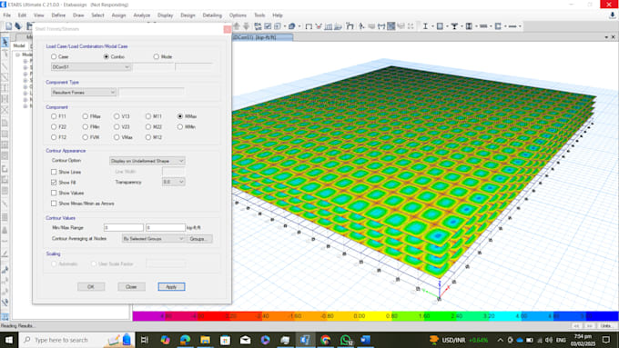Open the Transparency value dropdown
Viewport: 619px width, 348px height.
[173, 182]
